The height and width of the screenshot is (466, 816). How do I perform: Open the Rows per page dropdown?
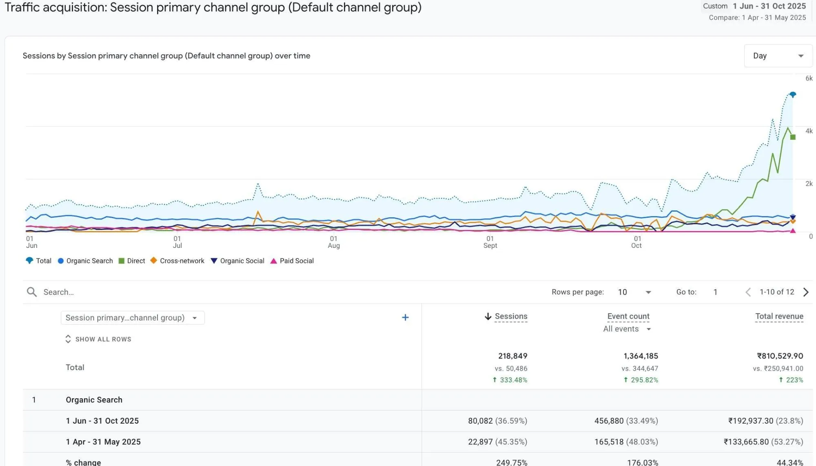[634, 292]
